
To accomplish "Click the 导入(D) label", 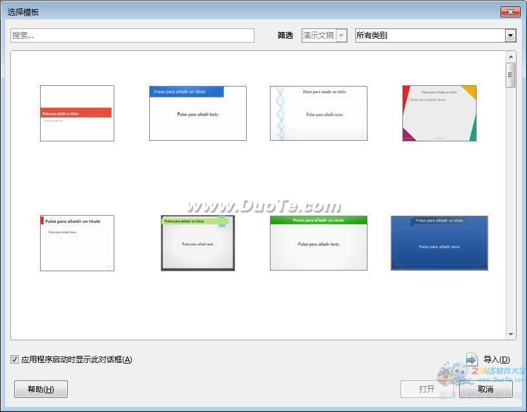I will coord(497,360).
